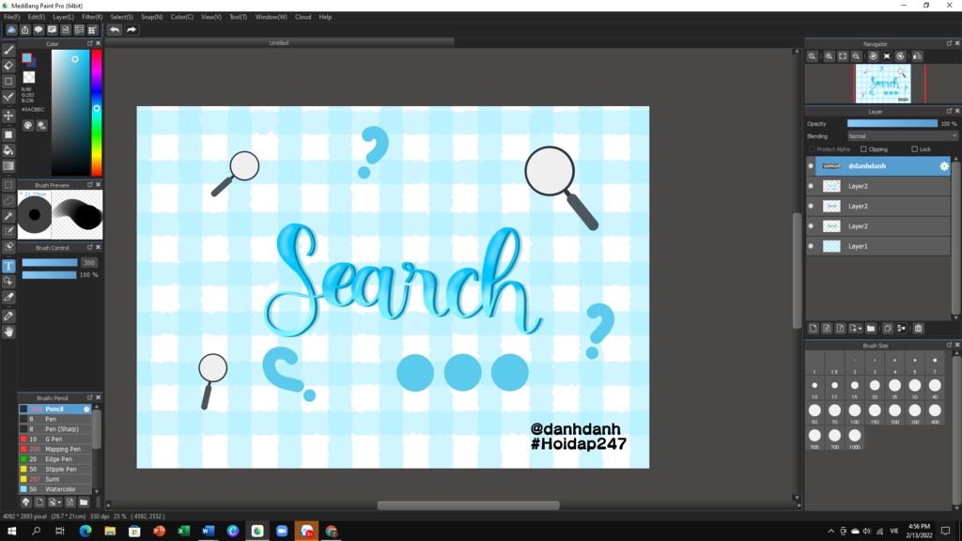Open the Windows Start menu
This screenshot has width=962, height=541.
pyautogui.click(x=11, y=532)
